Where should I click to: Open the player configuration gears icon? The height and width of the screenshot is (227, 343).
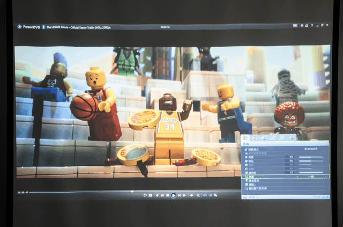(x=215, y=195)
